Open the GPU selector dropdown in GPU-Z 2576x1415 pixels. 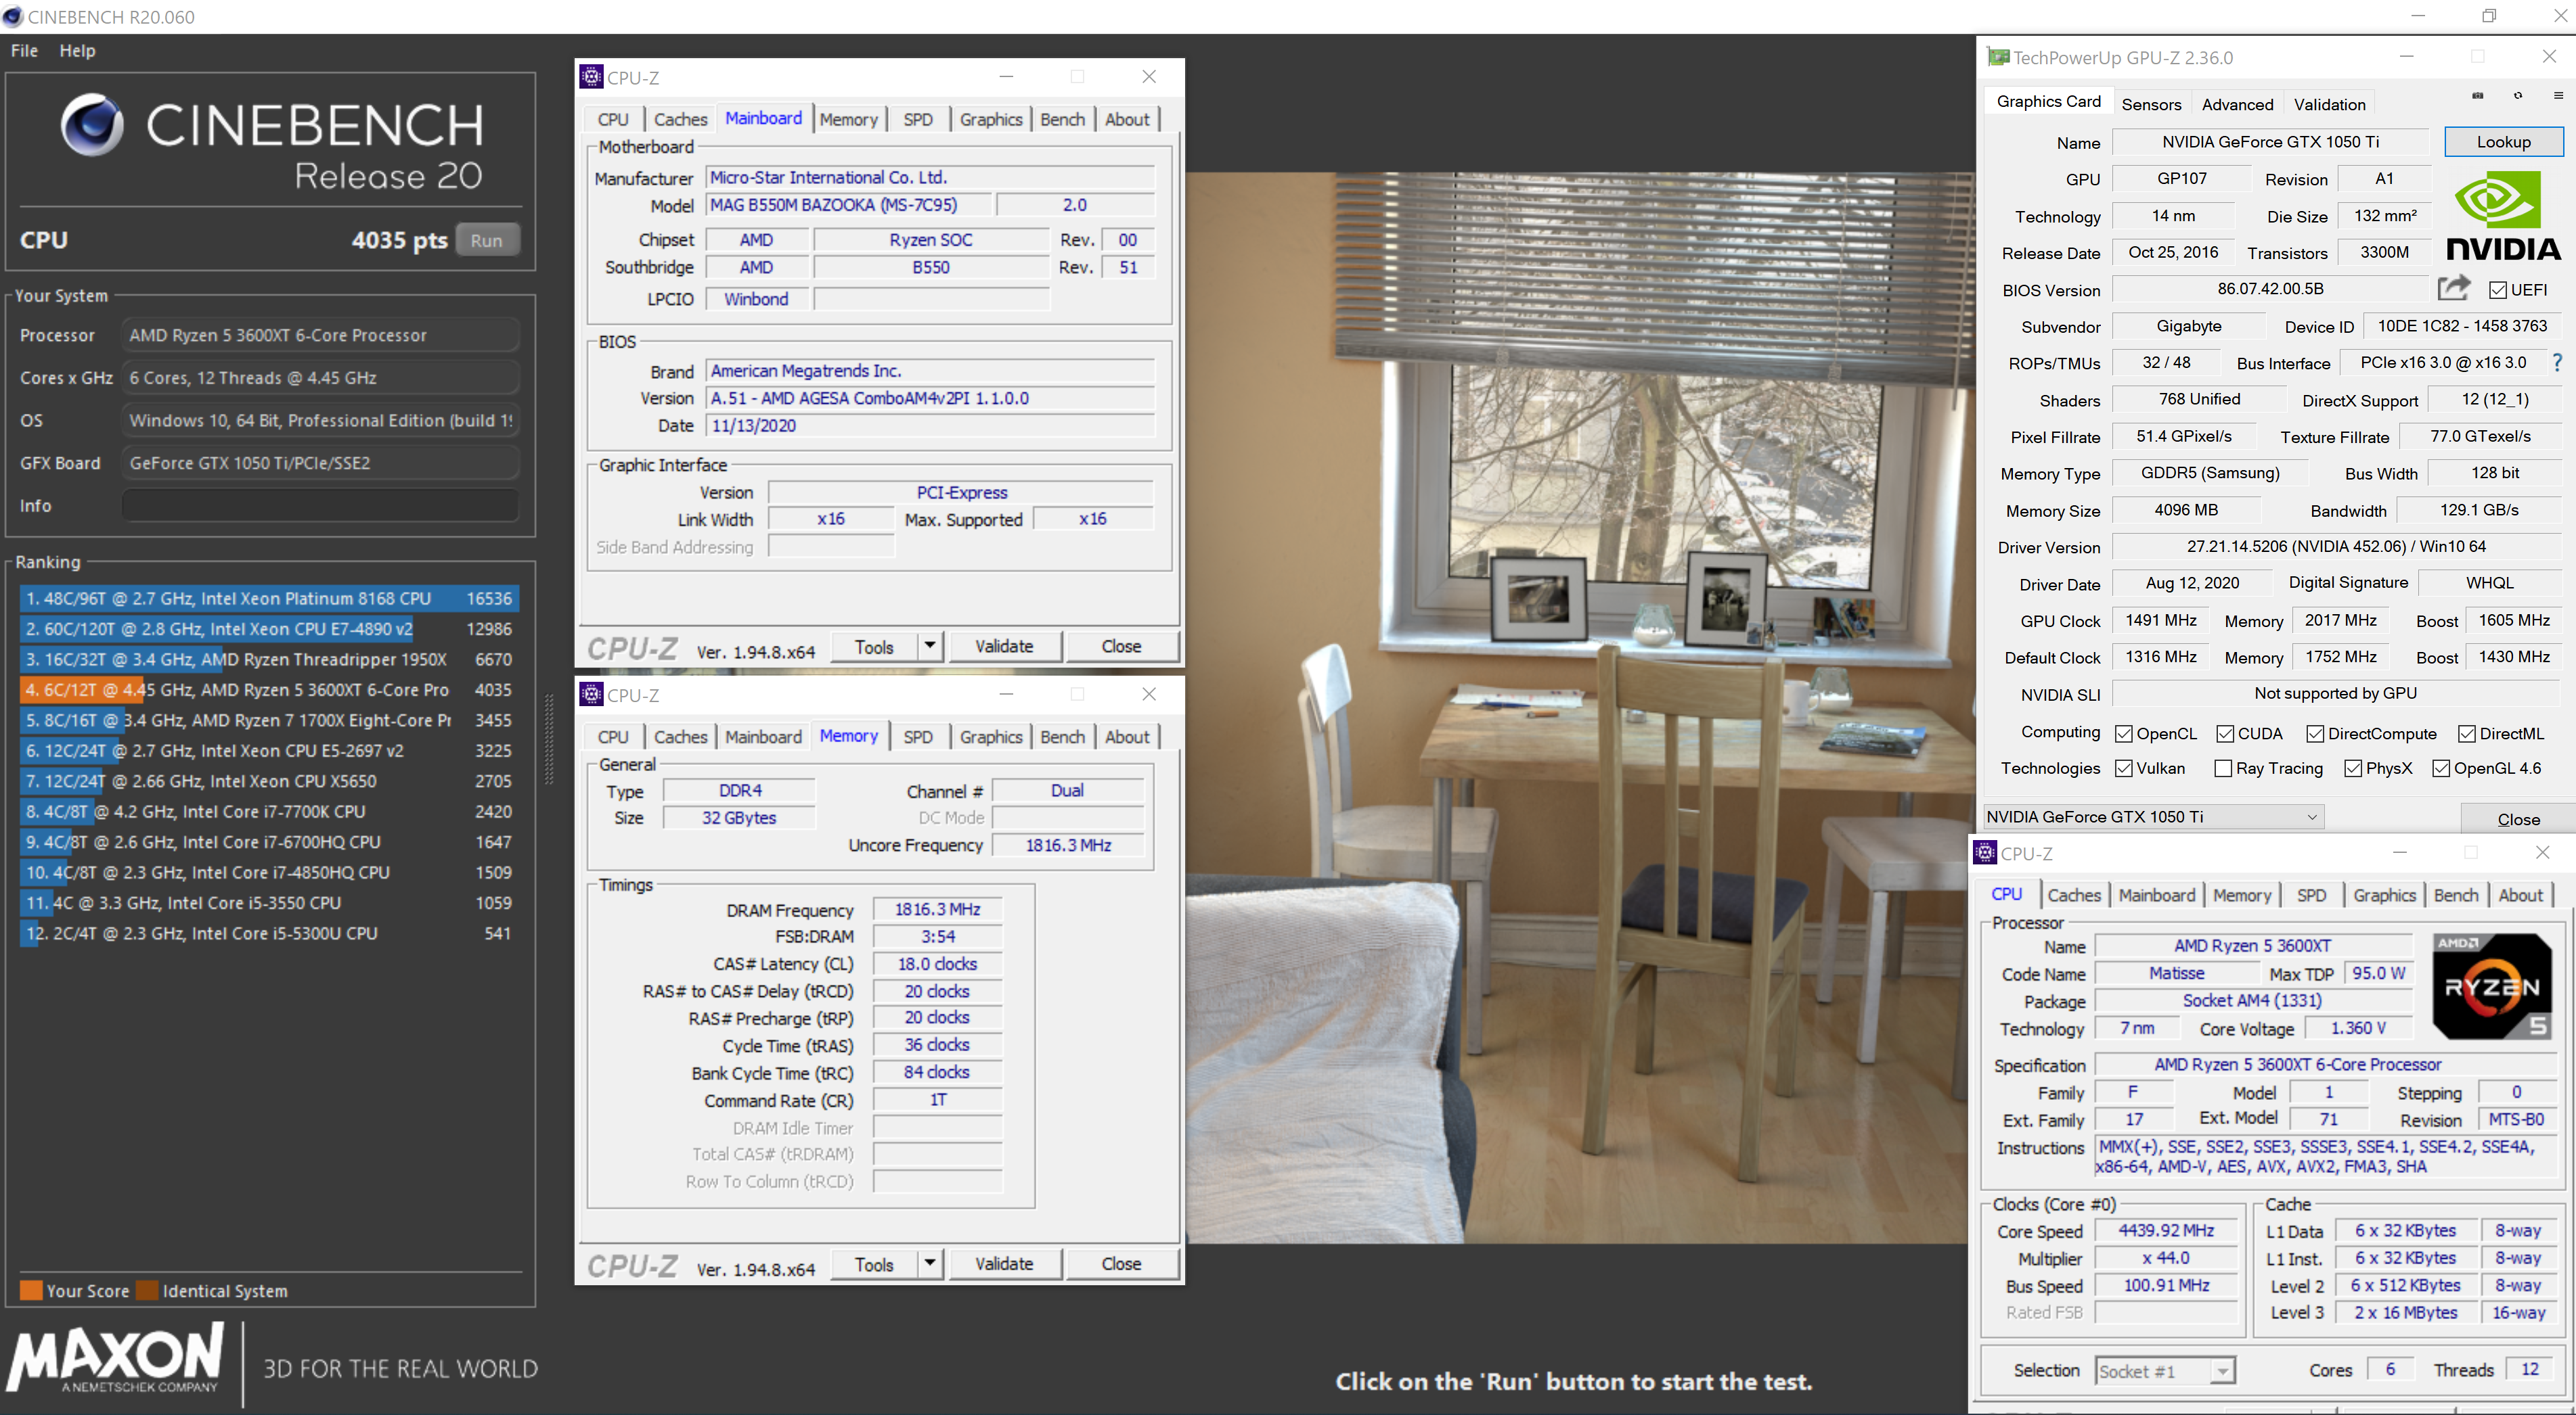[x=2153, y=816]
